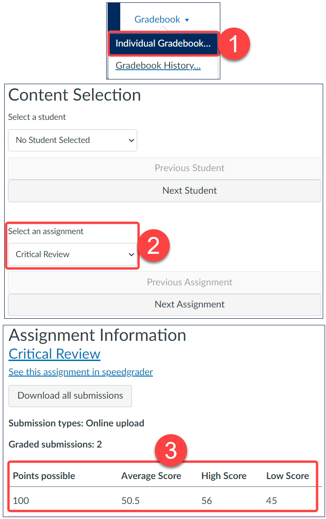
Task: Click chevron on Critical Review dropdown
Action: (131, 254)
